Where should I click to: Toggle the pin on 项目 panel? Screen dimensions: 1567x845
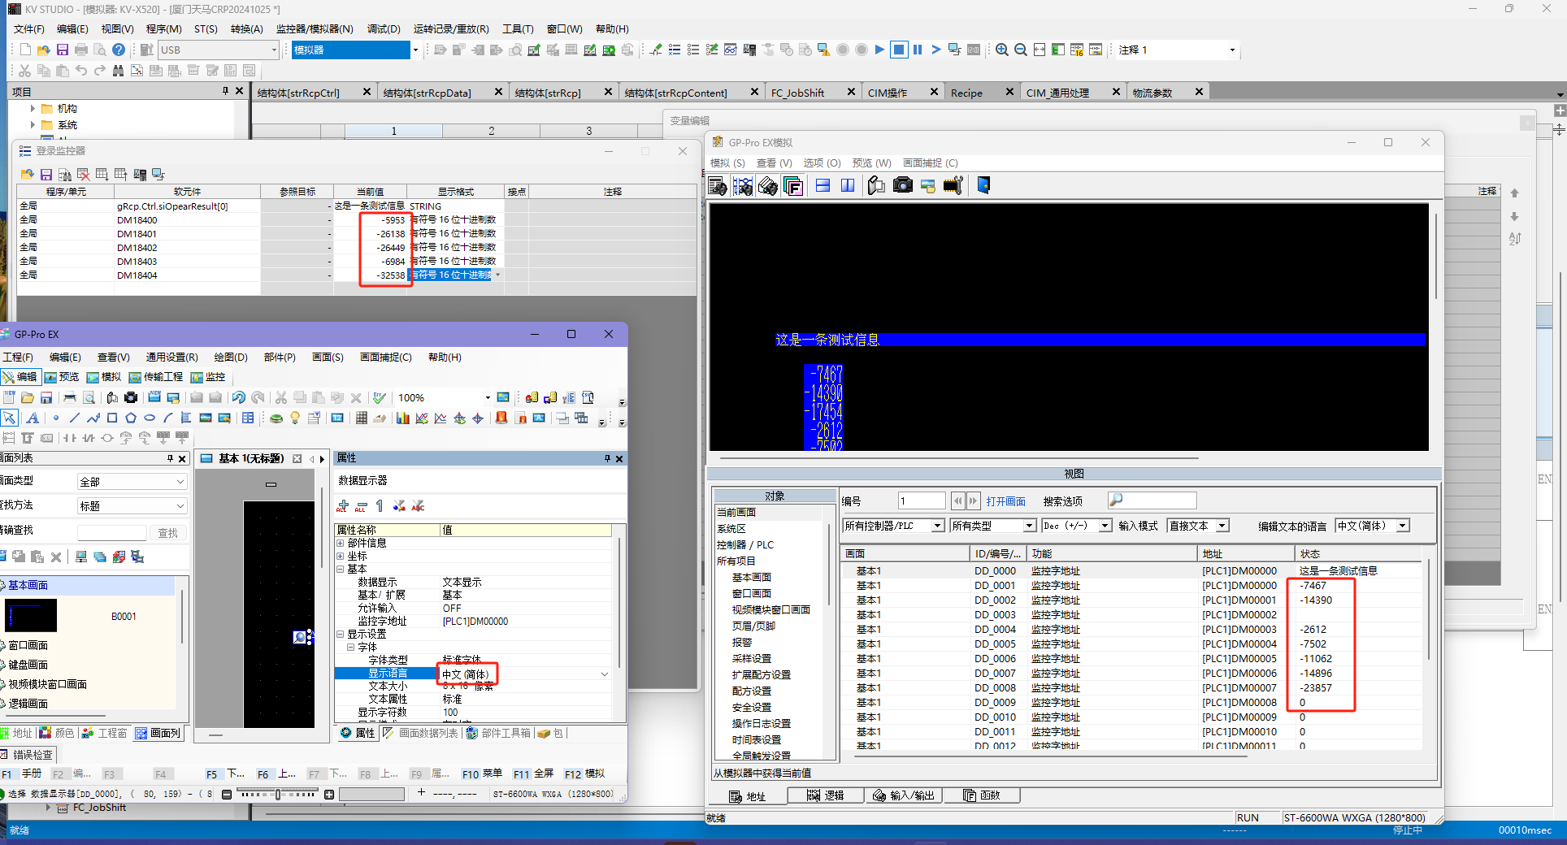225,91
